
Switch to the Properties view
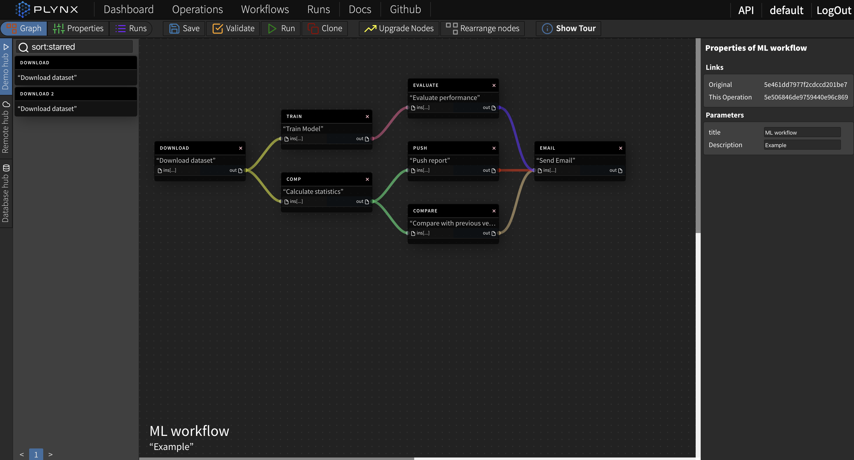click(x=78, y=28)
